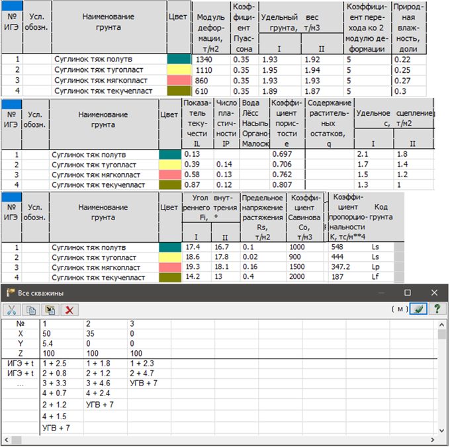Select the layer cell 4 + 0.7
The width and height of the screenshot is (450, 447).
click(x=62, y=393)
